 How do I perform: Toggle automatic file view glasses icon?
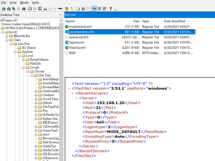tap(94, 9)
